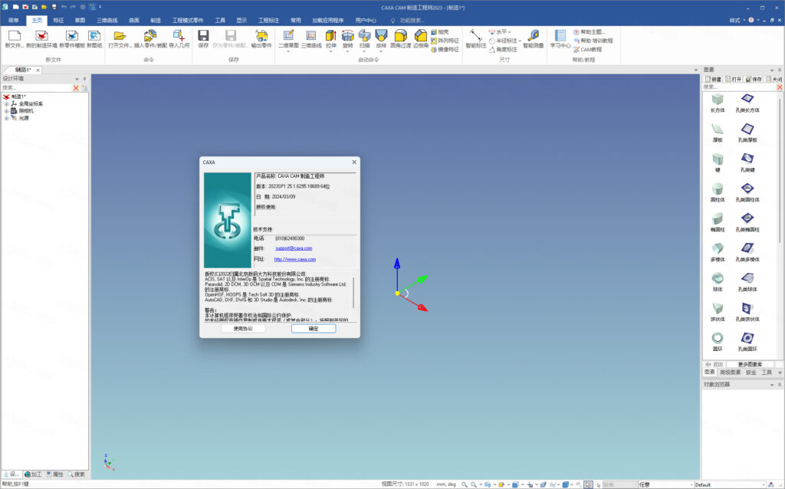785x489 pixels.
Task: Expand the 照相机 tree node
Action: pyautogui.click(x=7, y=111)
